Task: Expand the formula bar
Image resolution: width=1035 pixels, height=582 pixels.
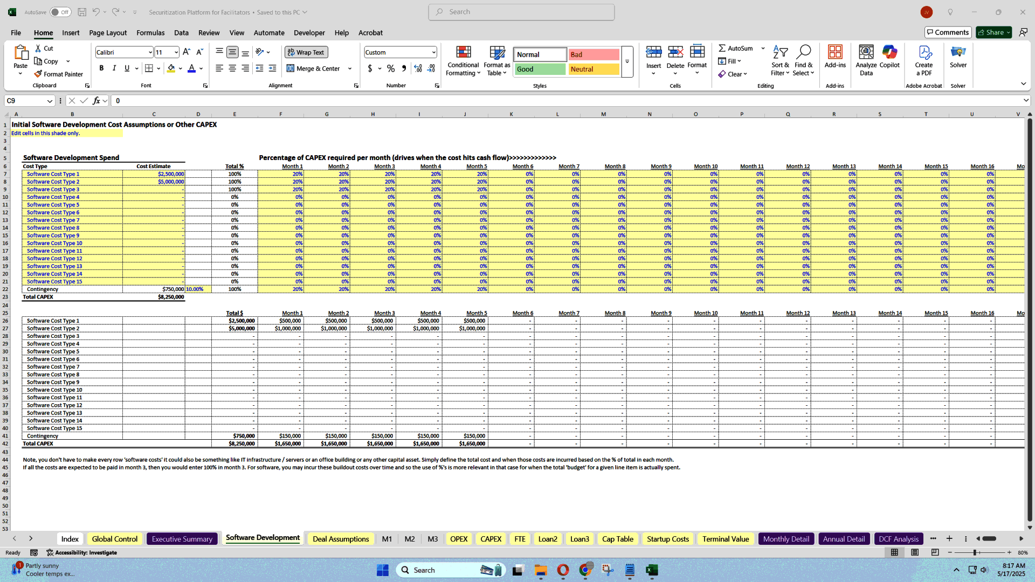Action: (1026, 101)
